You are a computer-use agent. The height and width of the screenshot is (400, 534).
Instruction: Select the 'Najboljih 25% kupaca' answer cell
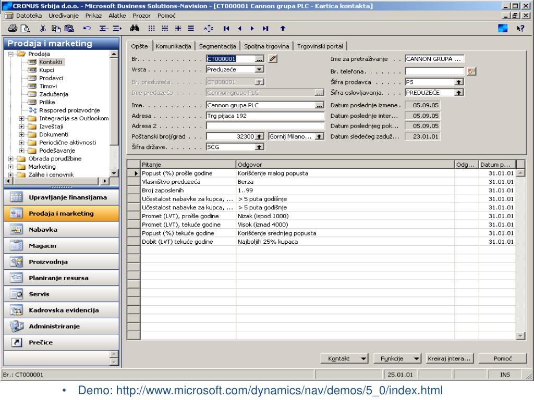(x=345, y=242)
